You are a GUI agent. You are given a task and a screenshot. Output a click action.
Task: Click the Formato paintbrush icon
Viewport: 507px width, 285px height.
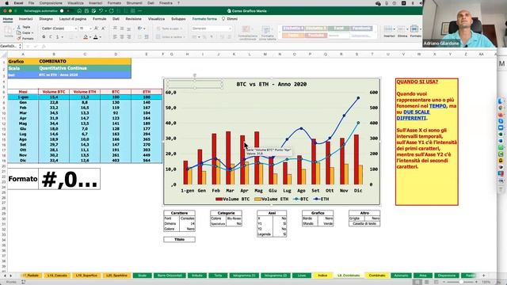pos(19,38)
